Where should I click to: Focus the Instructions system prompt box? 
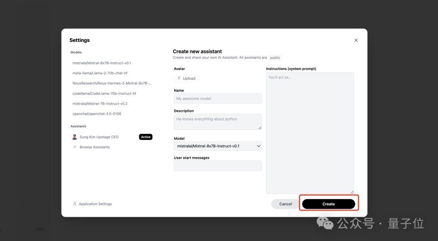310,133
